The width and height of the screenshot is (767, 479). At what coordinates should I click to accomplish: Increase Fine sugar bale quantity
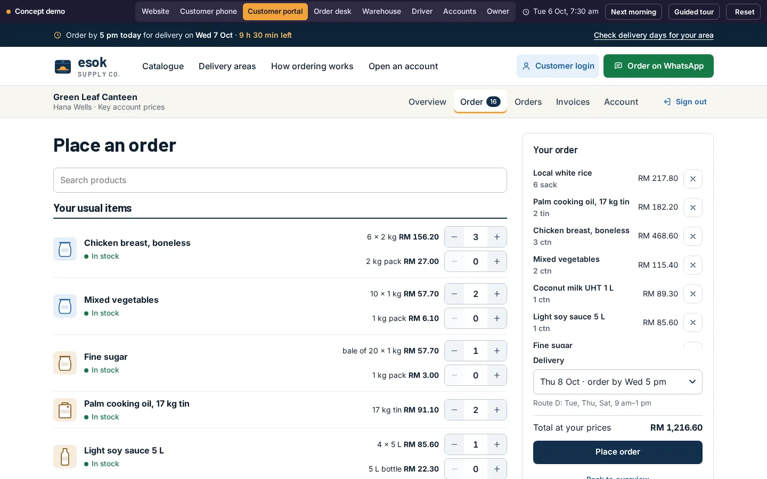(497, 351)
